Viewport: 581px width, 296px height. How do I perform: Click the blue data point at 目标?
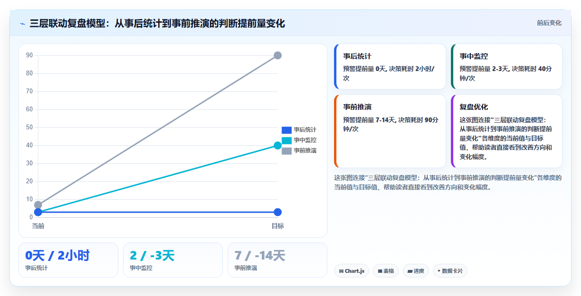(278, 212)
